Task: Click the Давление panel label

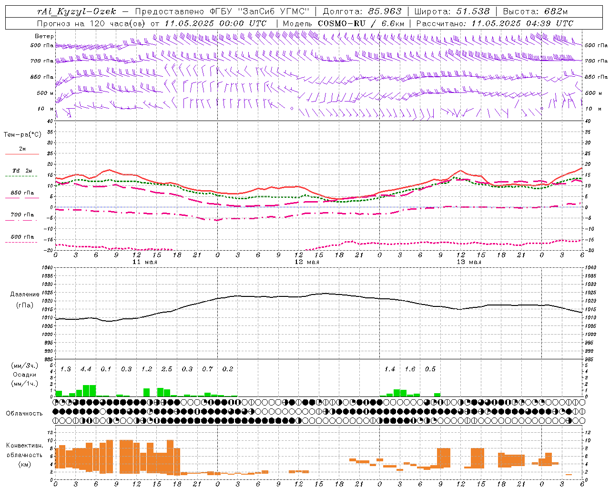Action: tap(24, 295)
